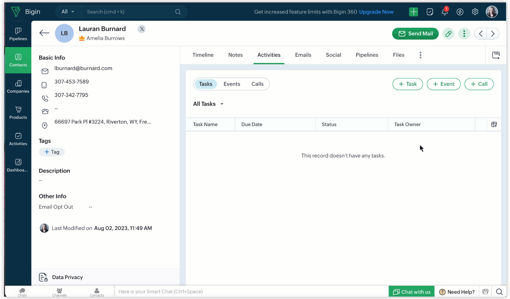Open the settings gear
Viewport: 510px width, 299px height.
tap(475, 12)
